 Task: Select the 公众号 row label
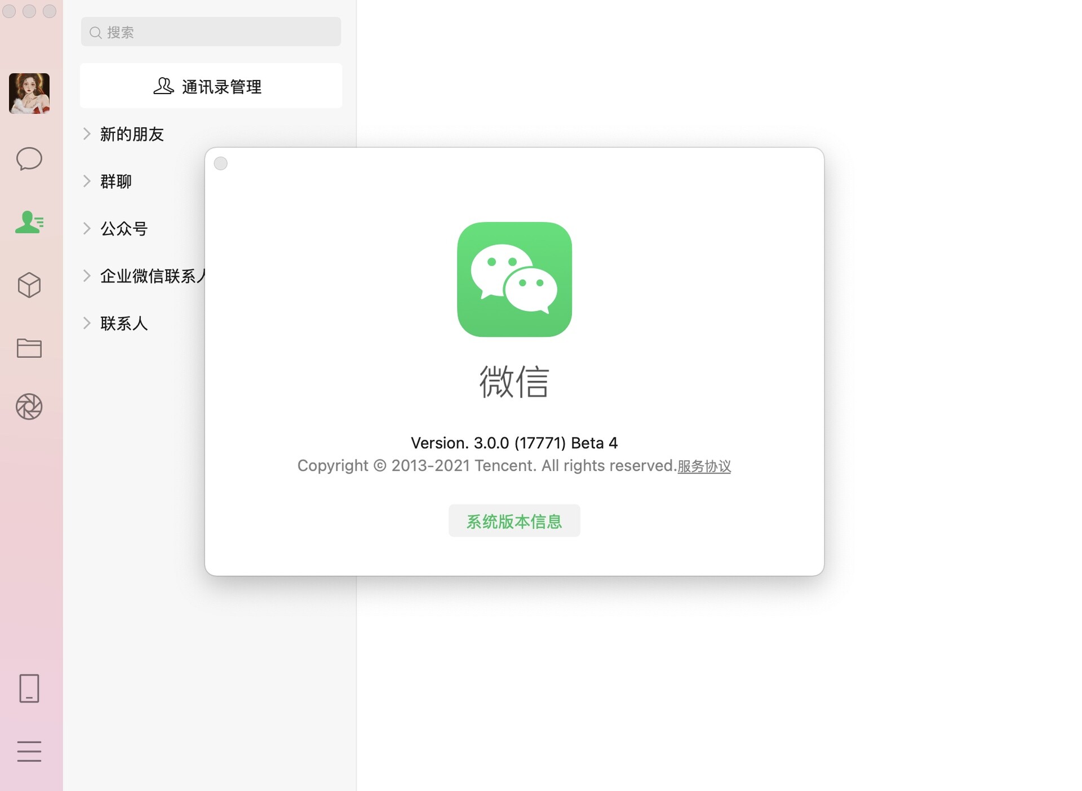tap(124, 229)
